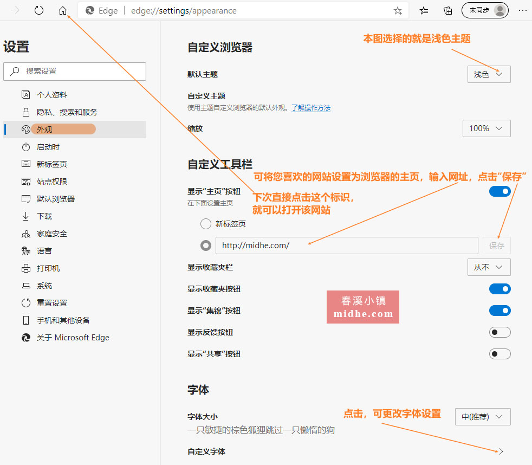Open the three-dot settings and more menu
The width and height of the screenshot is (532, 465).
523,10
